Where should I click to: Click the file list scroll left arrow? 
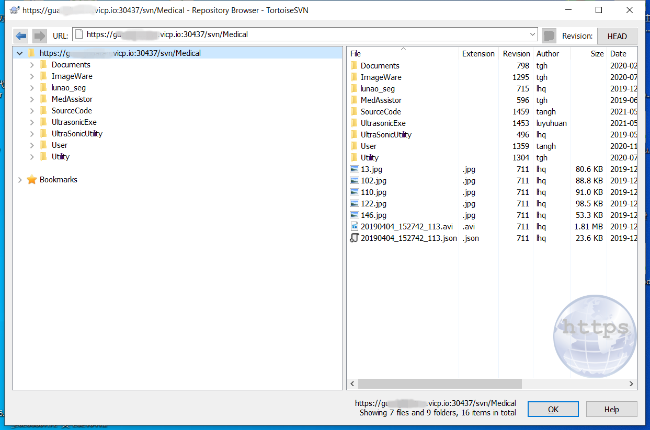[x=352, y=383]
